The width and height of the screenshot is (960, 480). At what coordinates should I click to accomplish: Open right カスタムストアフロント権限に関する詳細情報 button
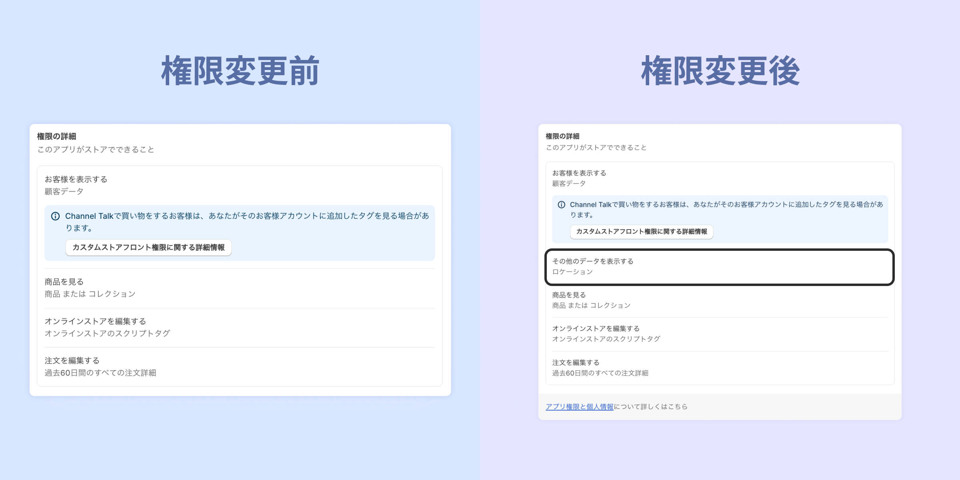pos(641,232)
